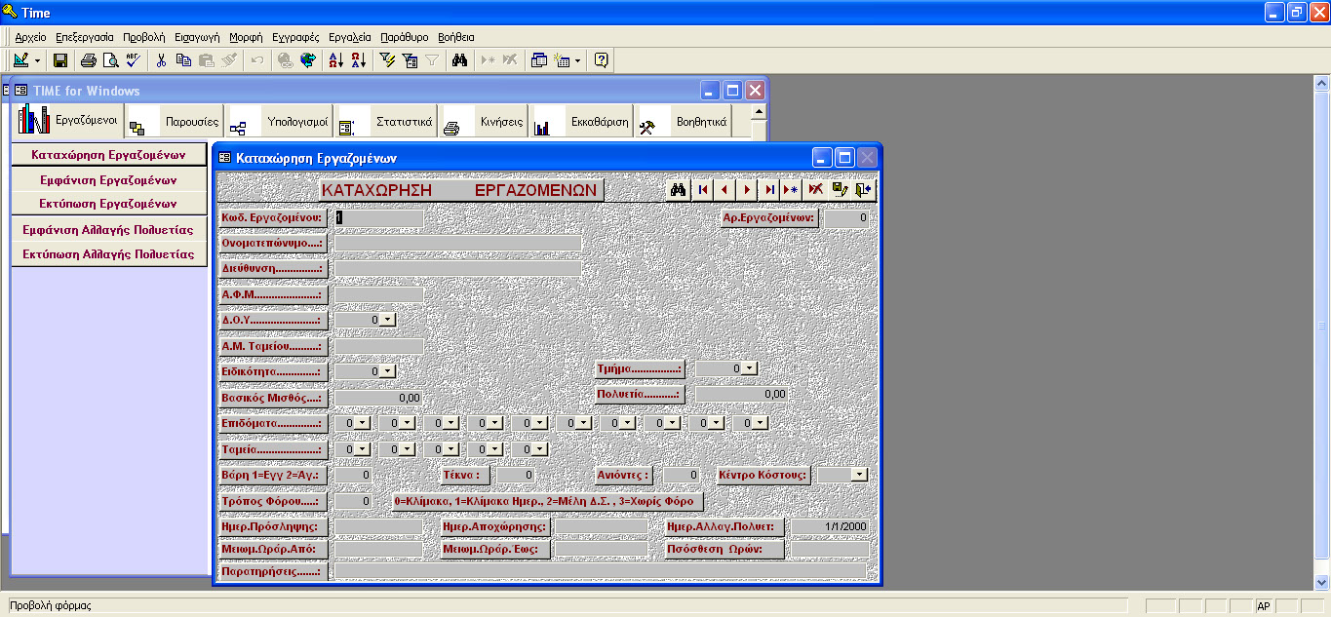Expand the Τμήμα dropdown arrow
The width and height of the screenshot is (1331, 617).
point(748,368)
